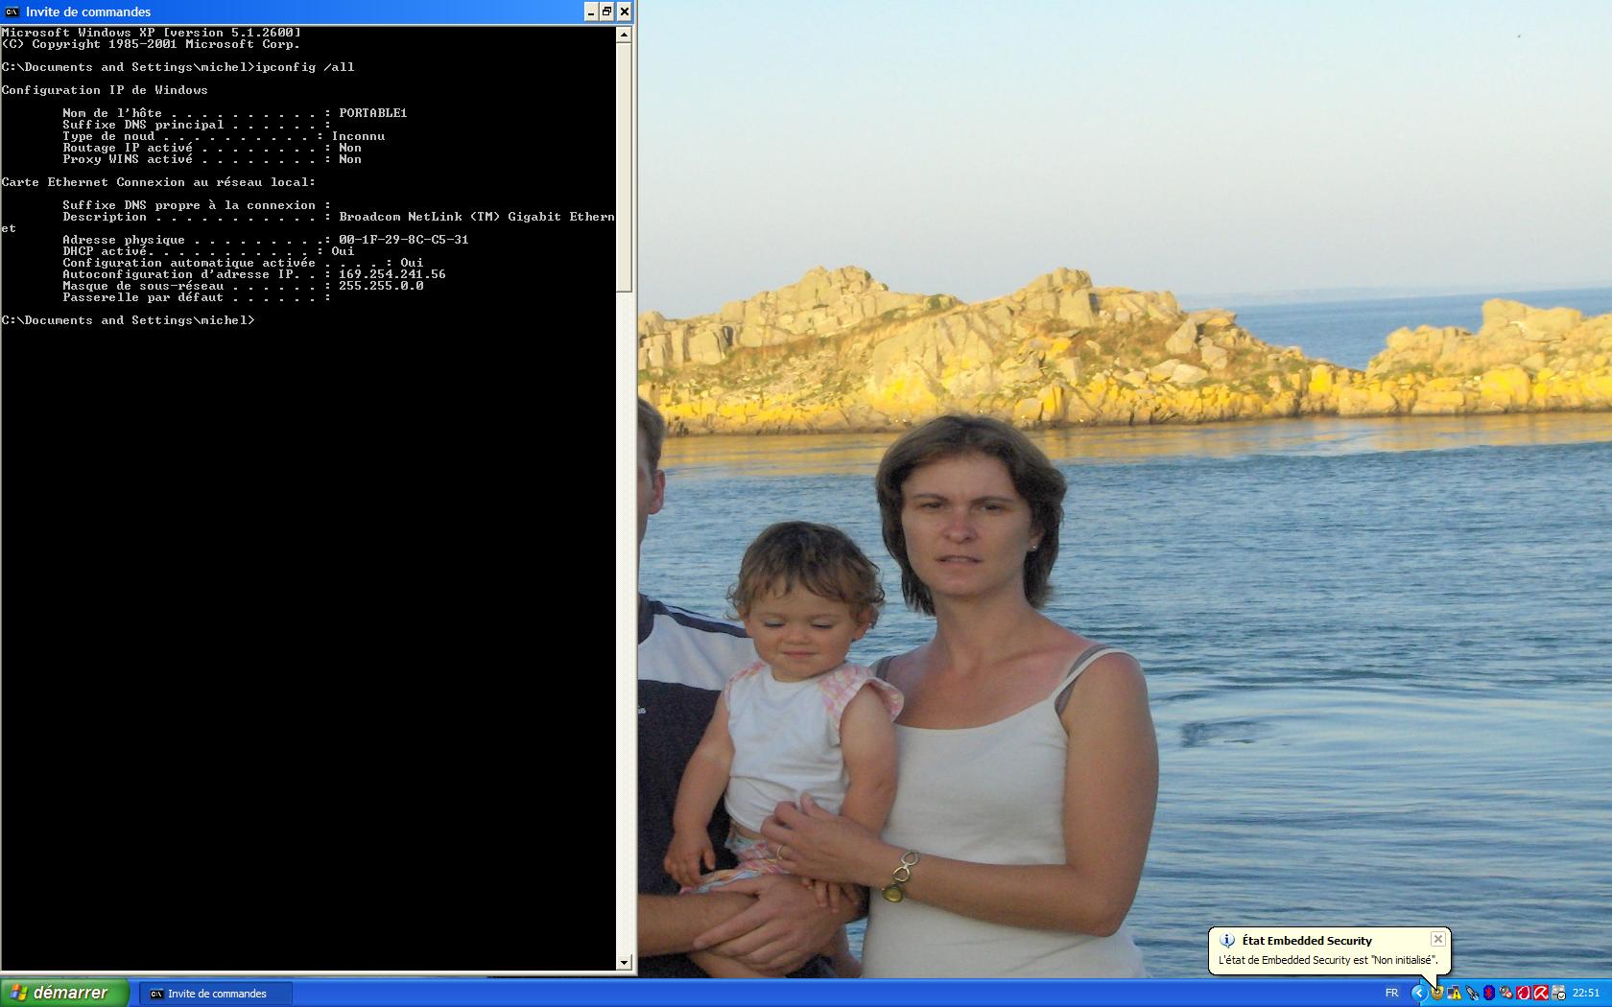
Task: Click the Embedded Security balloon message text
Action: (x=1327, y=960)
